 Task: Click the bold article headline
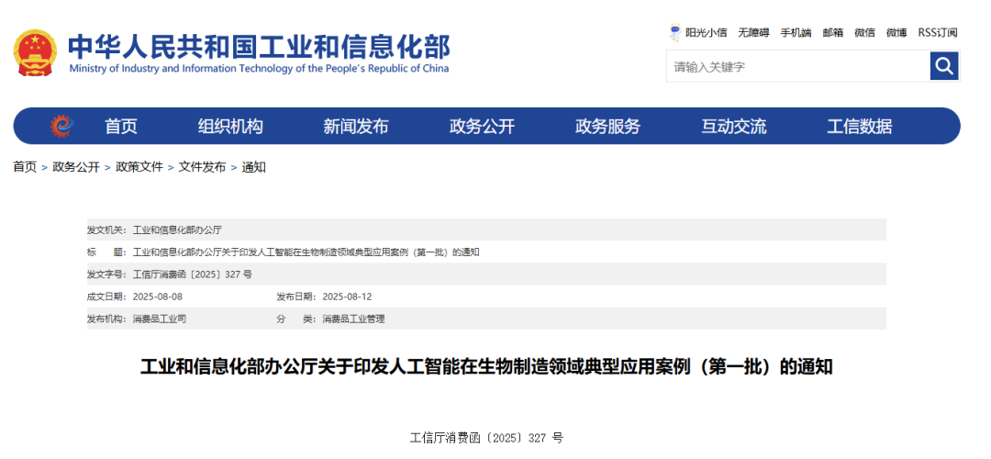(486, 366)
